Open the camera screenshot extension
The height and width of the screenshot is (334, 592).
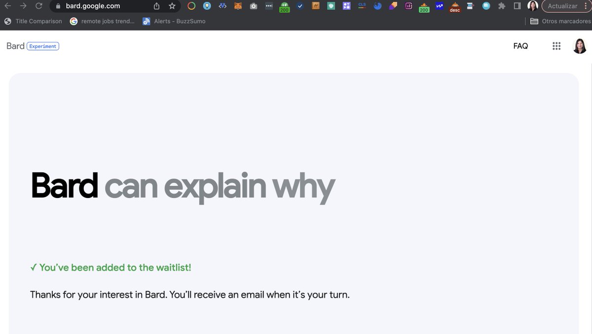[253, 6]
